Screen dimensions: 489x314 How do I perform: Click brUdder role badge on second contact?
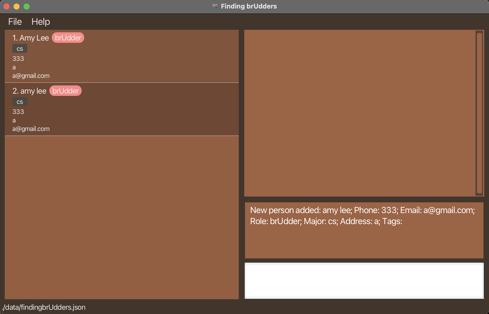tap(65, 91)
